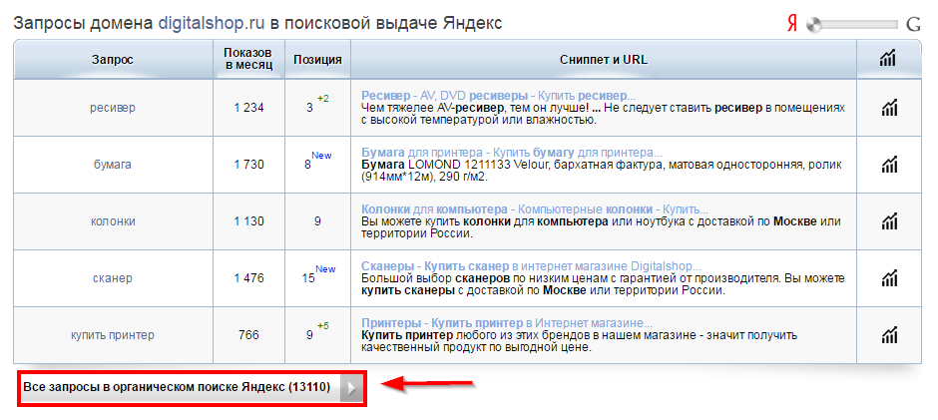Open Все запросы в органическом поиске Яндекс

(x=192, y=388)
